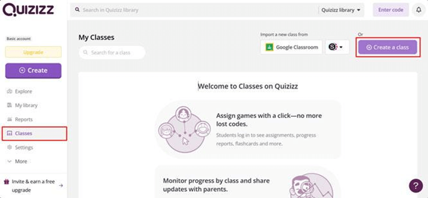The image size is (428, 198).
Task: Click the arrow next to Invite & earn
Action: tap(61, 185)
